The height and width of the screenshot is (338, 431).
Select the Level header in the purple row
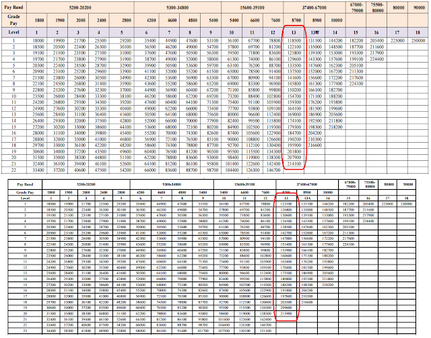point(13,32)
